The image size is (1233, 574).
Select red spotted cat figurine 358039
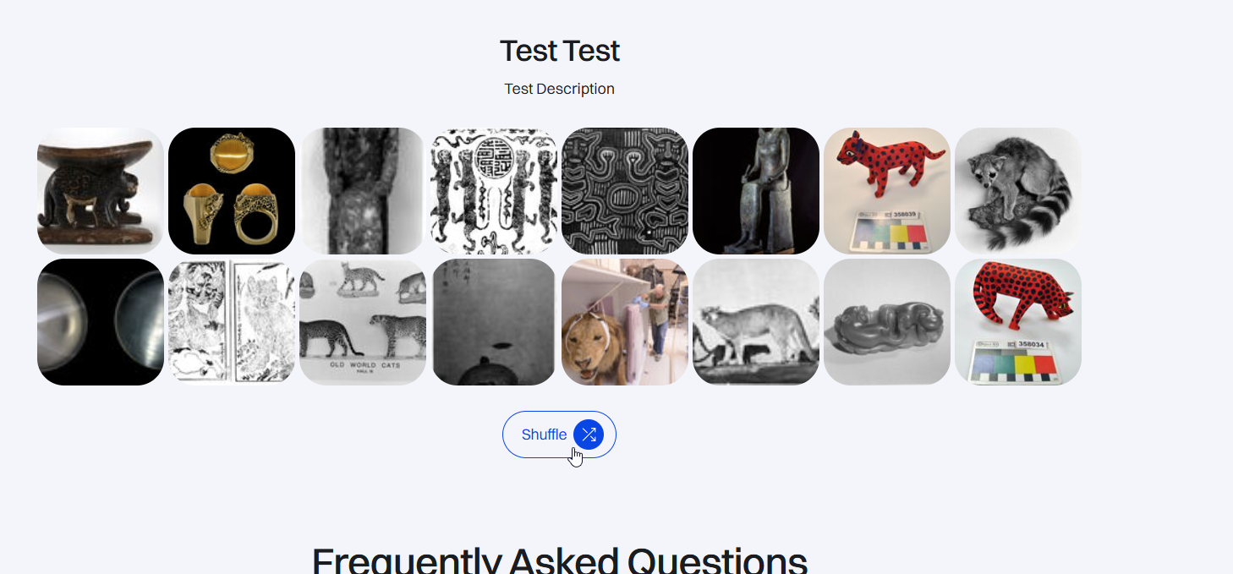887,191
